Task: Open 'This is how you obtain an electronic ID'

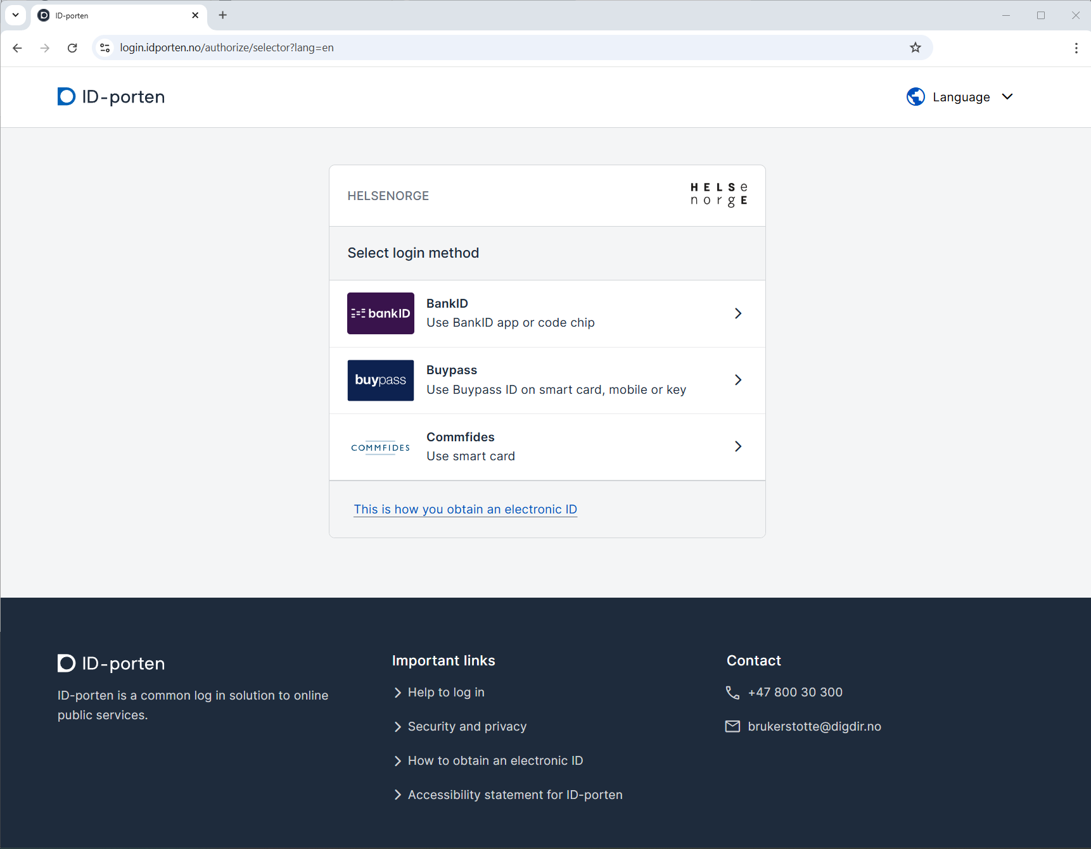Action: (465, 509)
